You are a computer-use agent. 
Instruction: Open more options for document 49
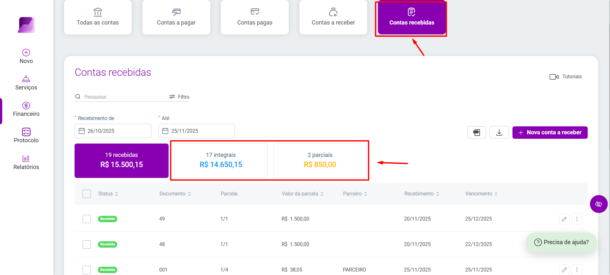pos(577,219)
